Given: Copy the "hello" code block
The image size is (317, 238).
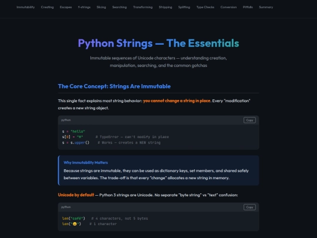Looking at the screenshot, I should [x=249, y=120].
